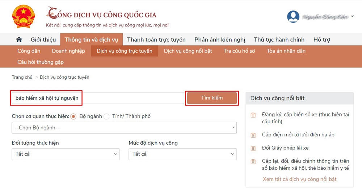The width and height of the screenshot is (362, 190).
Task: Click document icon beside Cấp điện mới
Action: pyautogui.click(x=253, y=135)
